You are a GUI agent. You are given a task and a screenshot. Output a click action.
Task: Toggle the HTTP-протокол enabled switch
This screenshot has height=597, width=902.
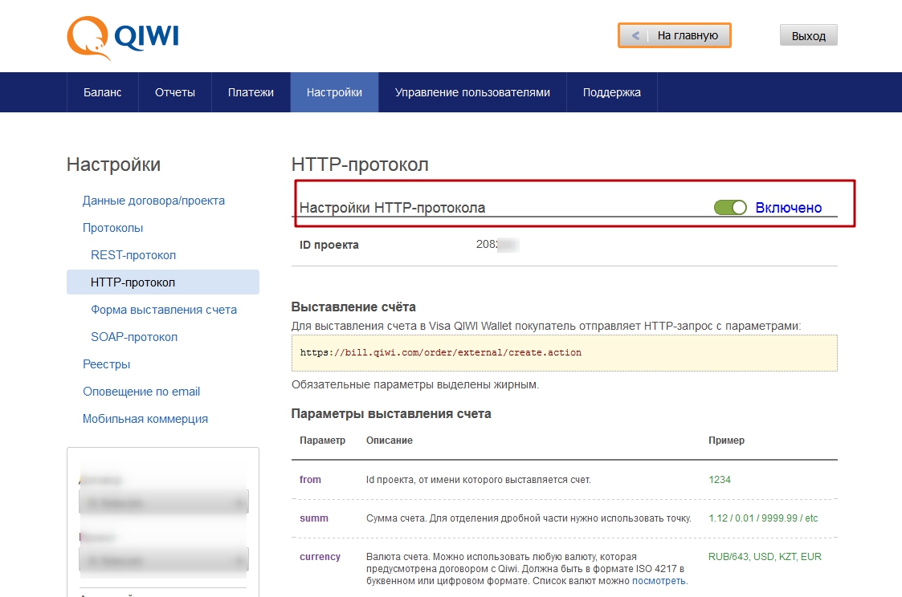pos(730,208)
